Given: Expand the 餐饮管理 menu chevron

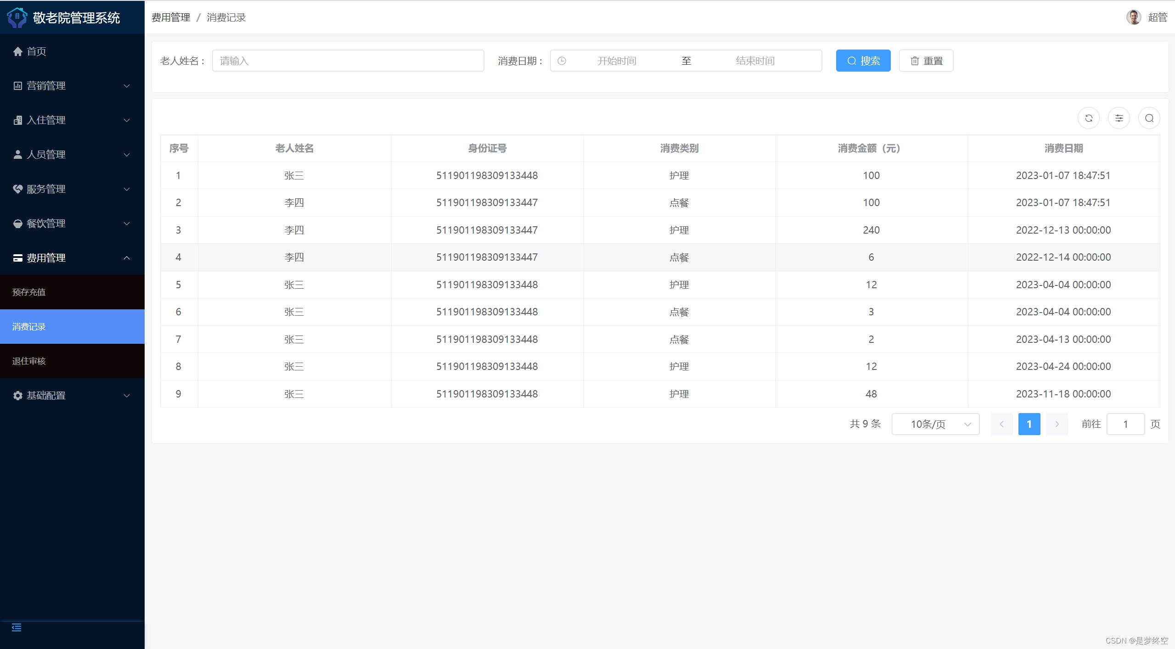Looking at the screenshot, I should click(127, 224).
